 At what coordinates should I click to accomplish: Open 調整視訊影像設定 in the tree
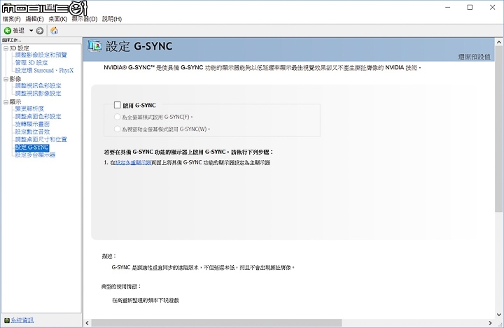pyautogui.click(x=38, y=94)
